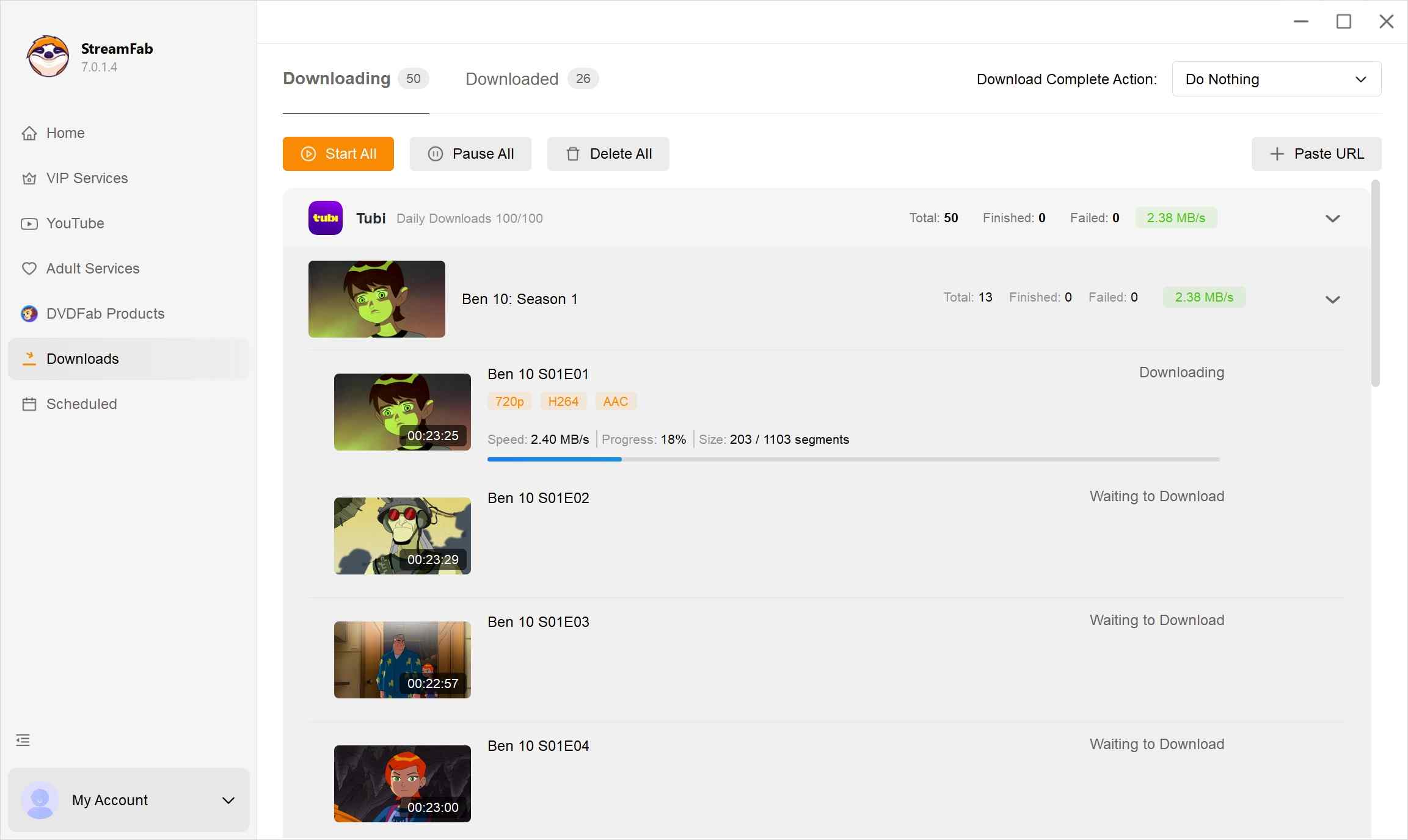Select the Downloading tab
The height and width of the screenshot is (840, 1408).
click(x=336, y=78)
